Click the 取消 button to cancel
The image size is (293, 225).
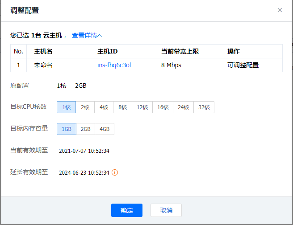click(x=166, y=210)
